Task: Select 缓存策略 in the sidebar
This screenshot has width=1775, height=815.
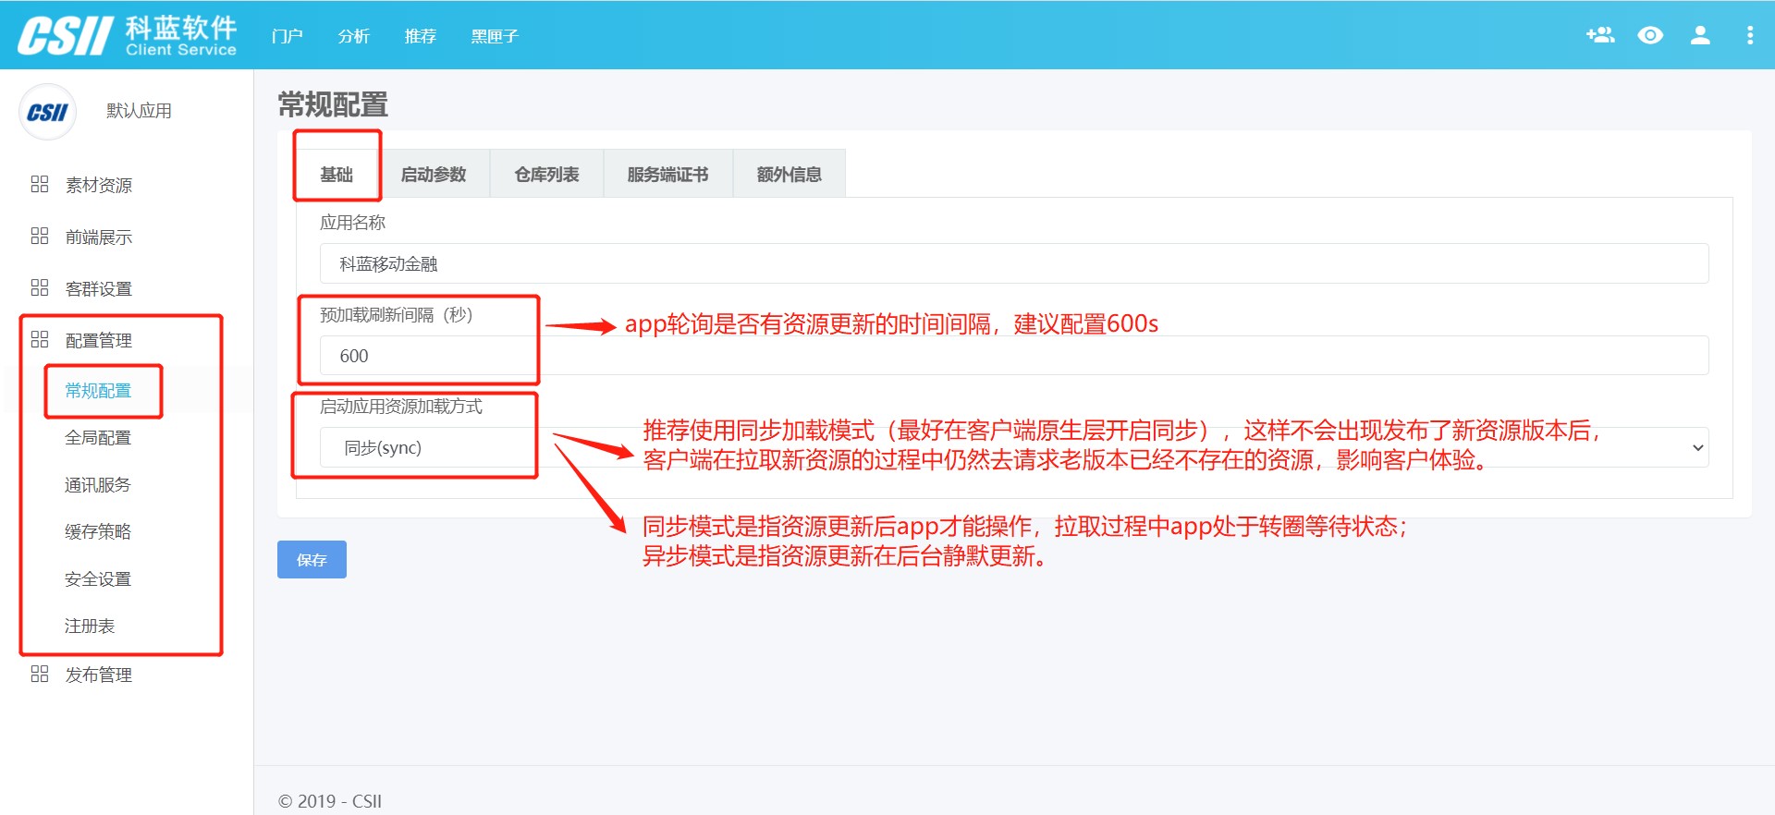Action: pyautogui.click(x=98, y=531)
